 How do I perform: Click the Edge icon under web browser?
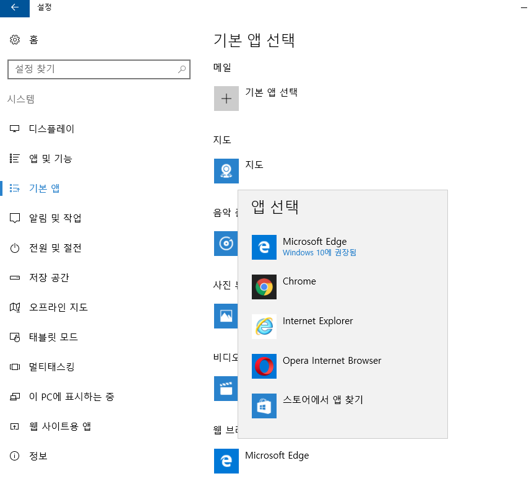[226, 461]
